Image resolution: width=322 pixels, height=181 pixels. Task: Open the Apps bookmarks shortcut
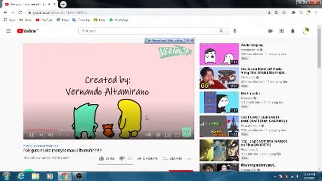coord(10,20)
